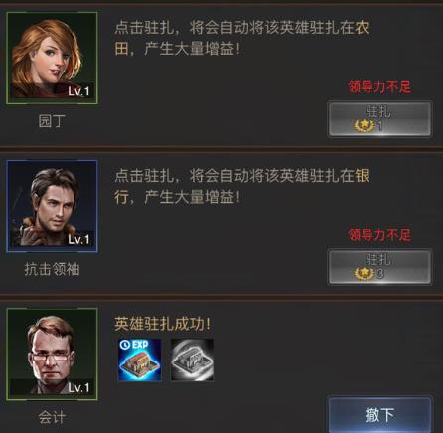
Task: Click the 抗击领袖 name label
Action: (52, 269)
